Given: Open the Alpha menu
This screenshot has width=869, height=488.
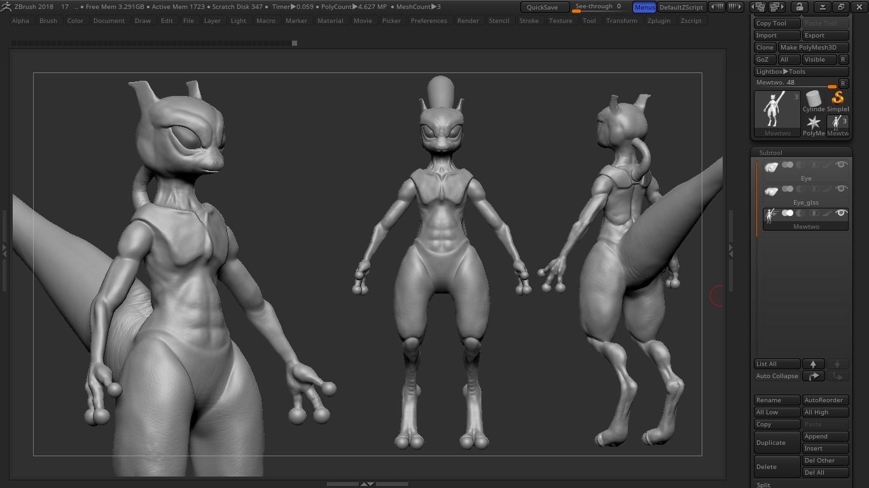Looking at the screenshot, I should (x=20, y=20).
